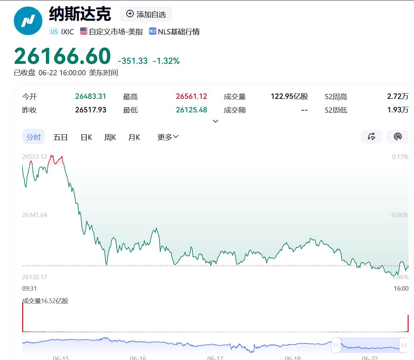Viewport: 414px width, 360px height.
Task: Click the 52周高 value 2.72万
Action: [x=398, y=96]
